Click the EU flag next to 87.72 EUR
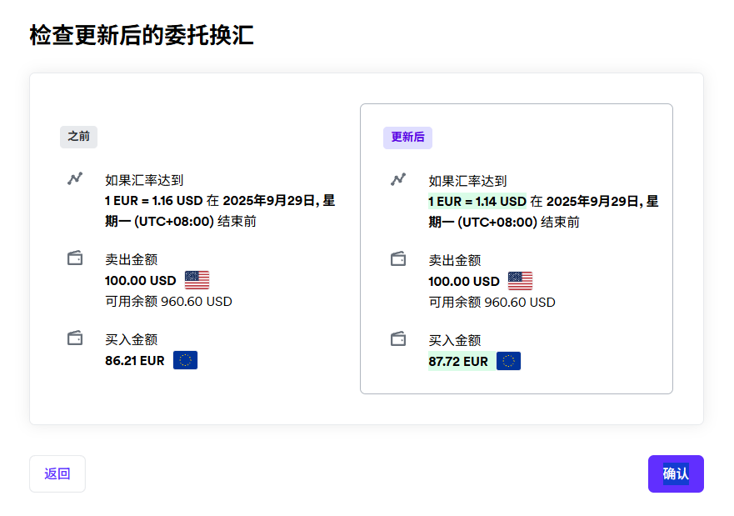Image resolution: width=734 pixels, height=516 pixels. click(509, 361)
